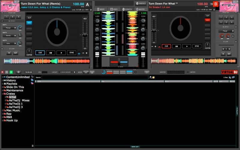Trigger hot cue 1 on deck A

point(7,17)
